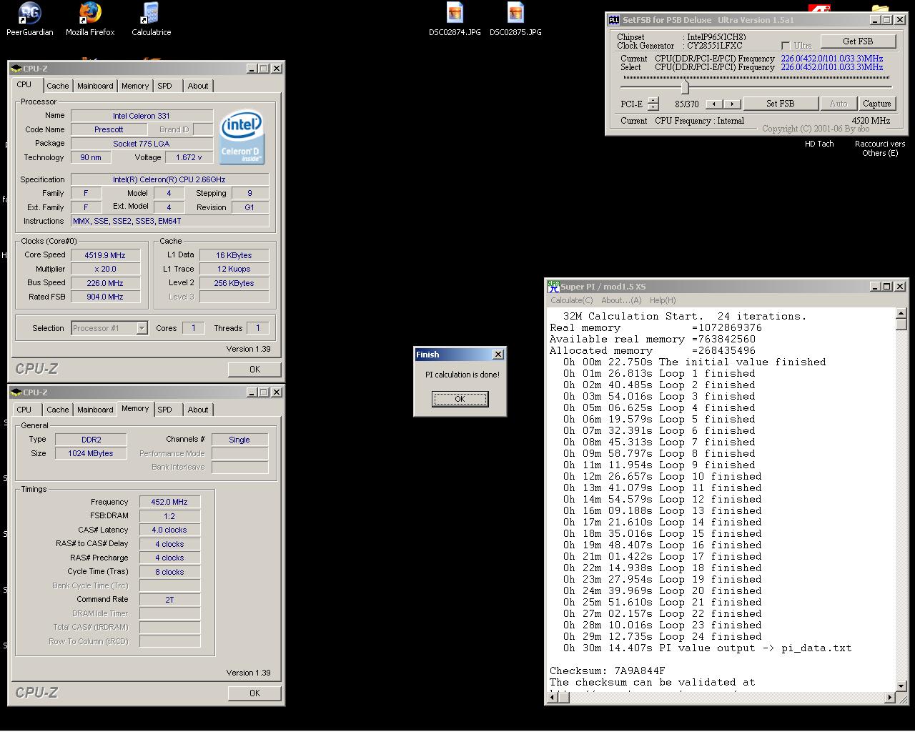This screenshot has width=915, height=732.
Task: Click the Capture button in SetFSB
Action: click(x=876, y=104)
